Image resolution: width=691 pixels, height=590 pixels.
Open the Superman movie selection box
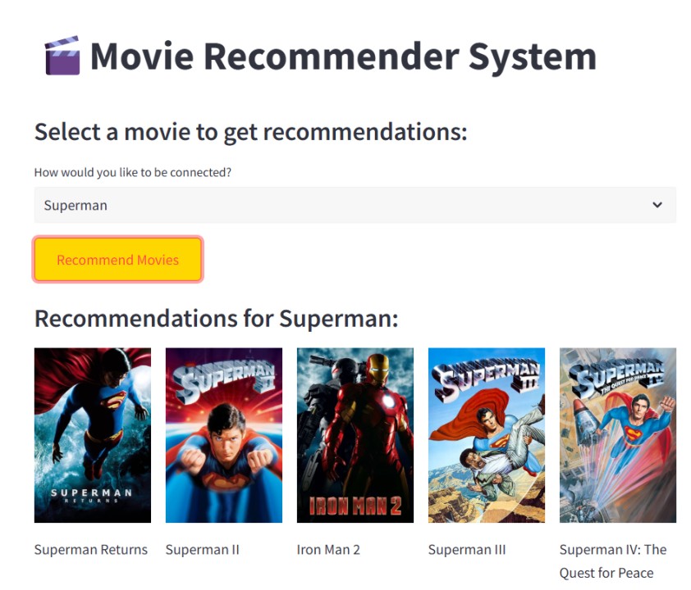pyautogui.click(x=355, y=205)
